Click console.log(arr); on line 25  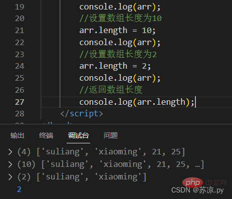coord(120,78)
